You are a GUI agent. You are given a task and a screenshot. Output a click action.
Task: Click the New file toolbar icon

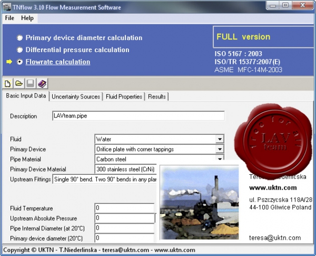(x=8, y=83)
